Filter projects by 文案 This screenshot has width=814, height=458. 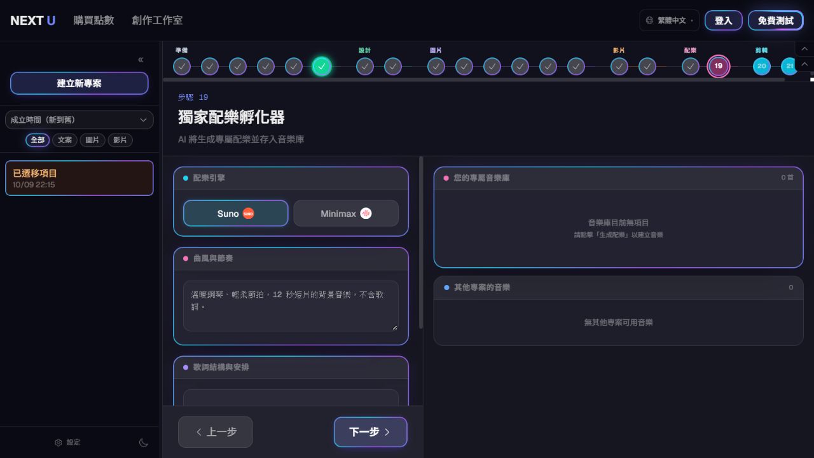[x=65, y=140]
